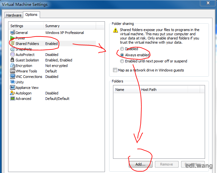Viewport: 217px width, 173px height.
Task: Click the Appliance View icon
Action: (13, 88)
